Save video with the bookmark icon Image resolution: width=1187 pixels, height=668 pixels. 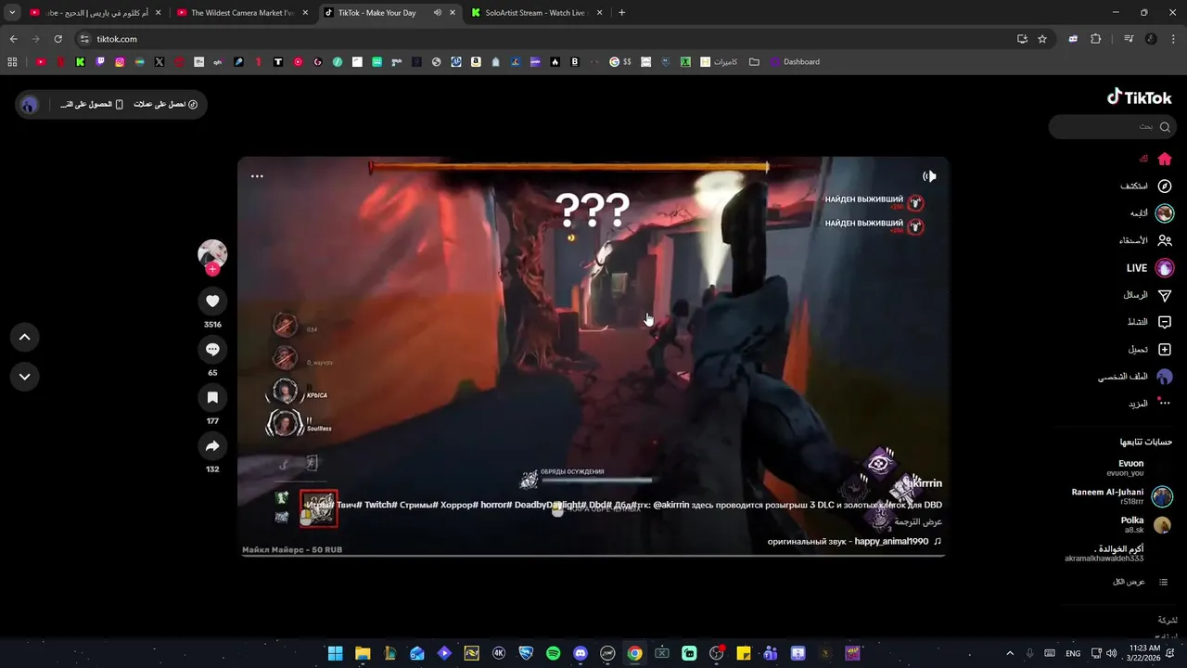coord(212,397)
